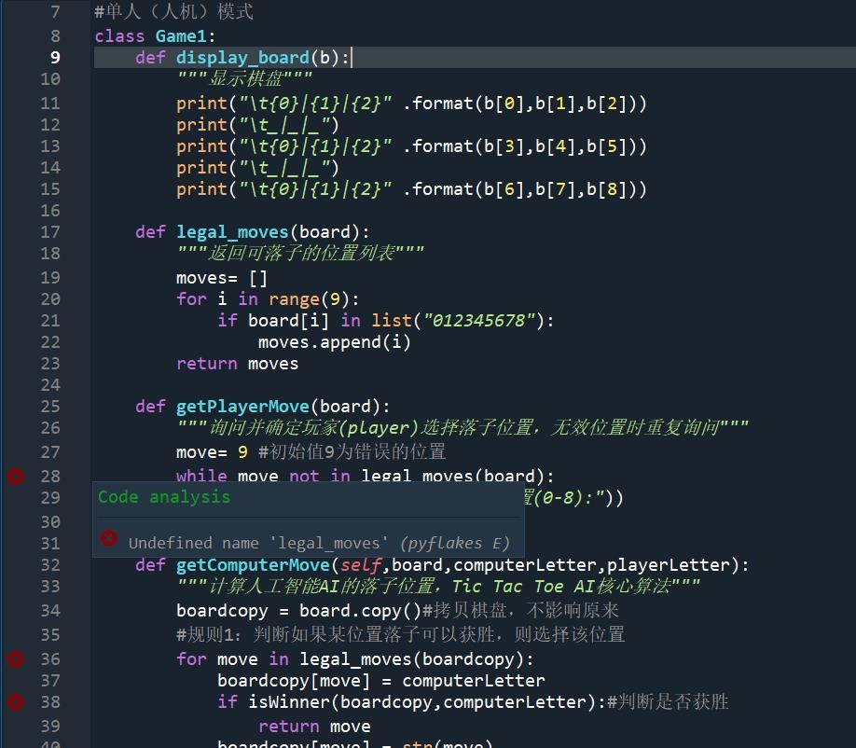
Task: Click the "Code analysis" tooltip title
Action: tap(164, 497)
